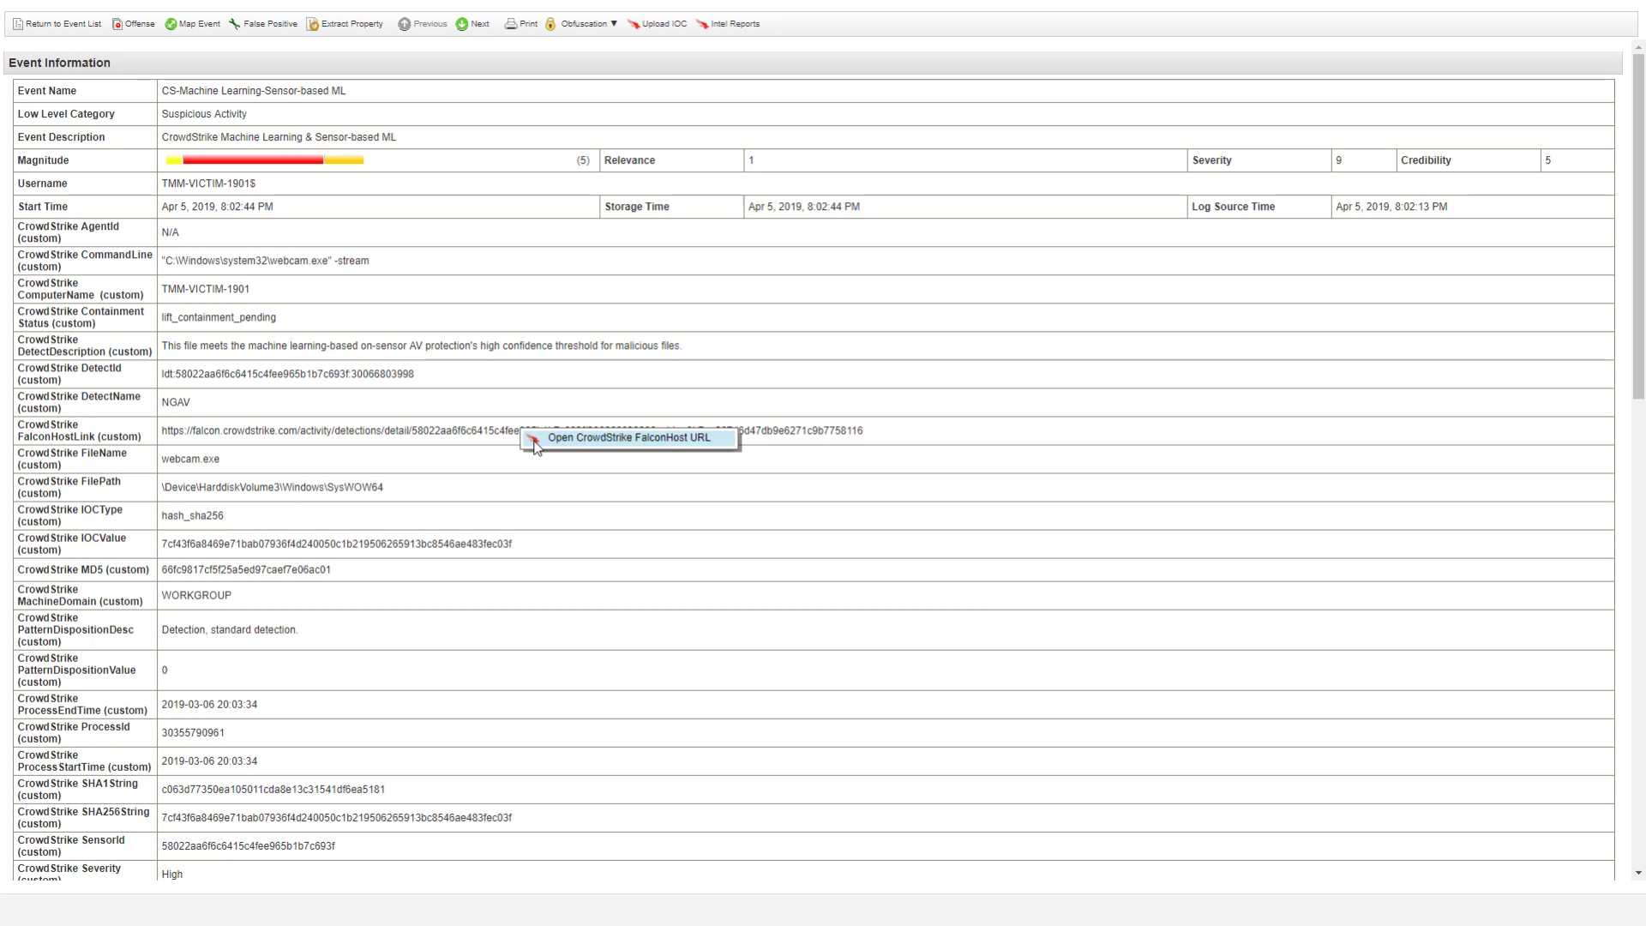Click 'lift_containment_pending' status value
Image resolution: width=1646 pixels, height=926 pixels.
(x=219, y=317)
